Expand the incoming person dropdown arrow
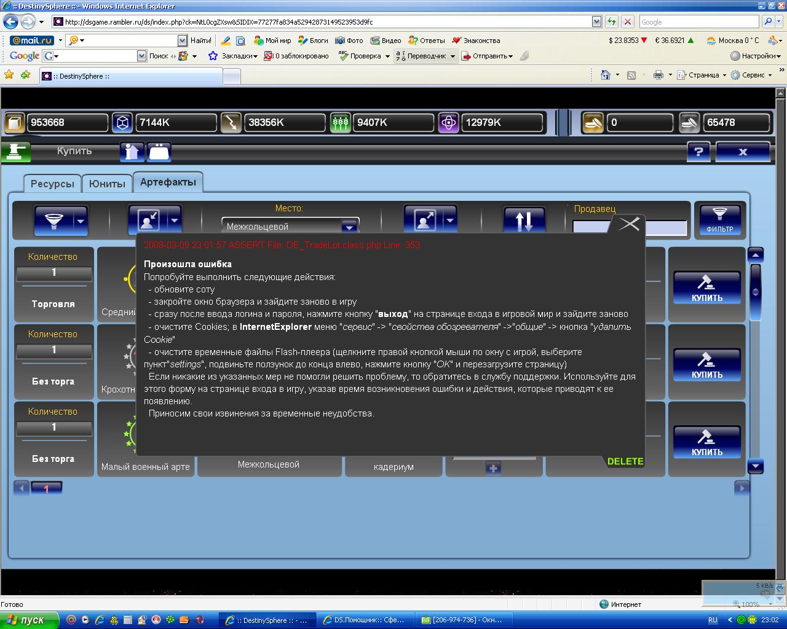This screenshot has width=787, height=629. (x=174, y=221)
